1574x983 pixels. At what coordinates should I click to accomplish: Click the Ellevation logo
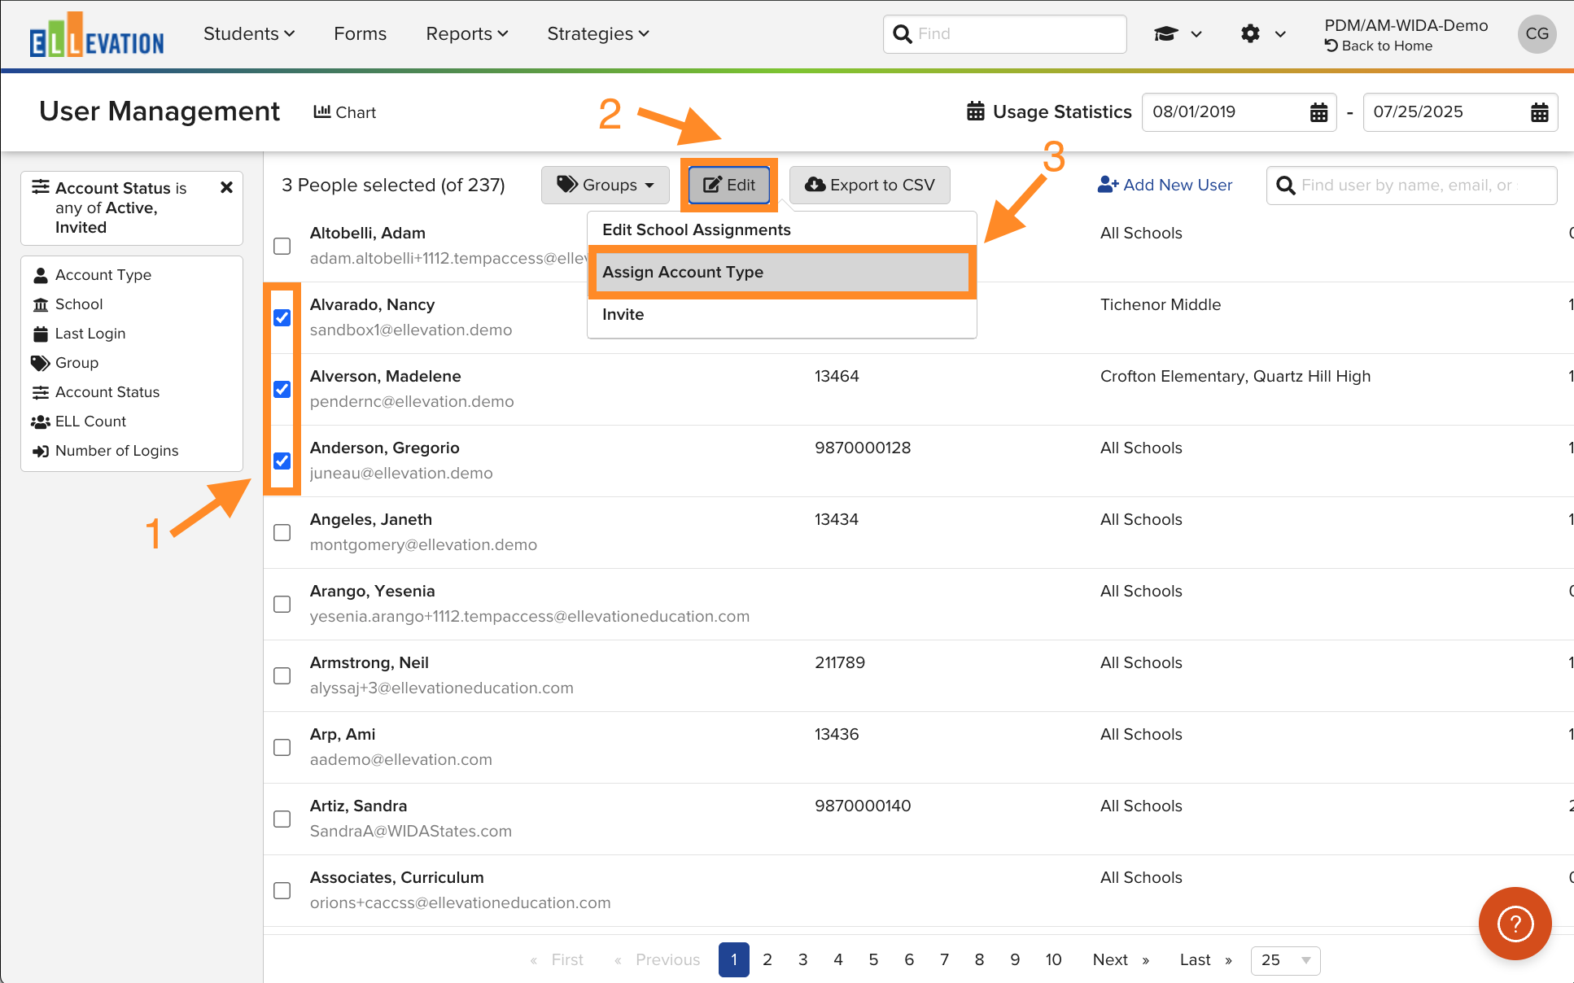pos(96,34)
